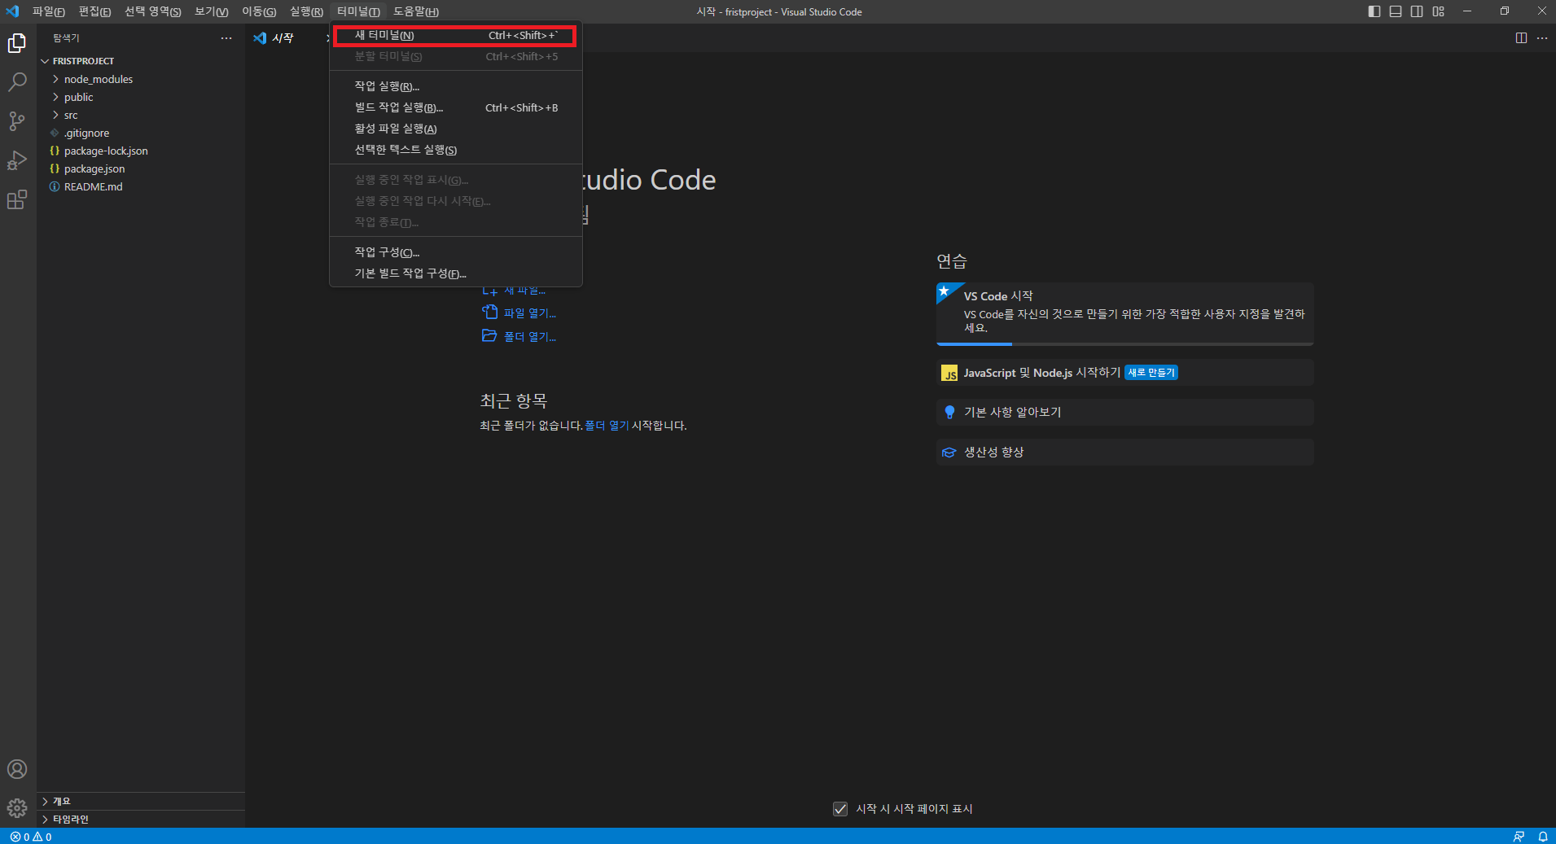Click the 터미널(T) menu bar item
Image resolution: width=1556 pixels, height=844 pixels.
click(358, 11)
